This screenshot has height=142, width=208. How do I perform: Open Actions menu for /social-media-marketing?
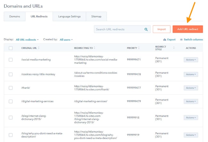pyautogui.click(x=191, y=60)
